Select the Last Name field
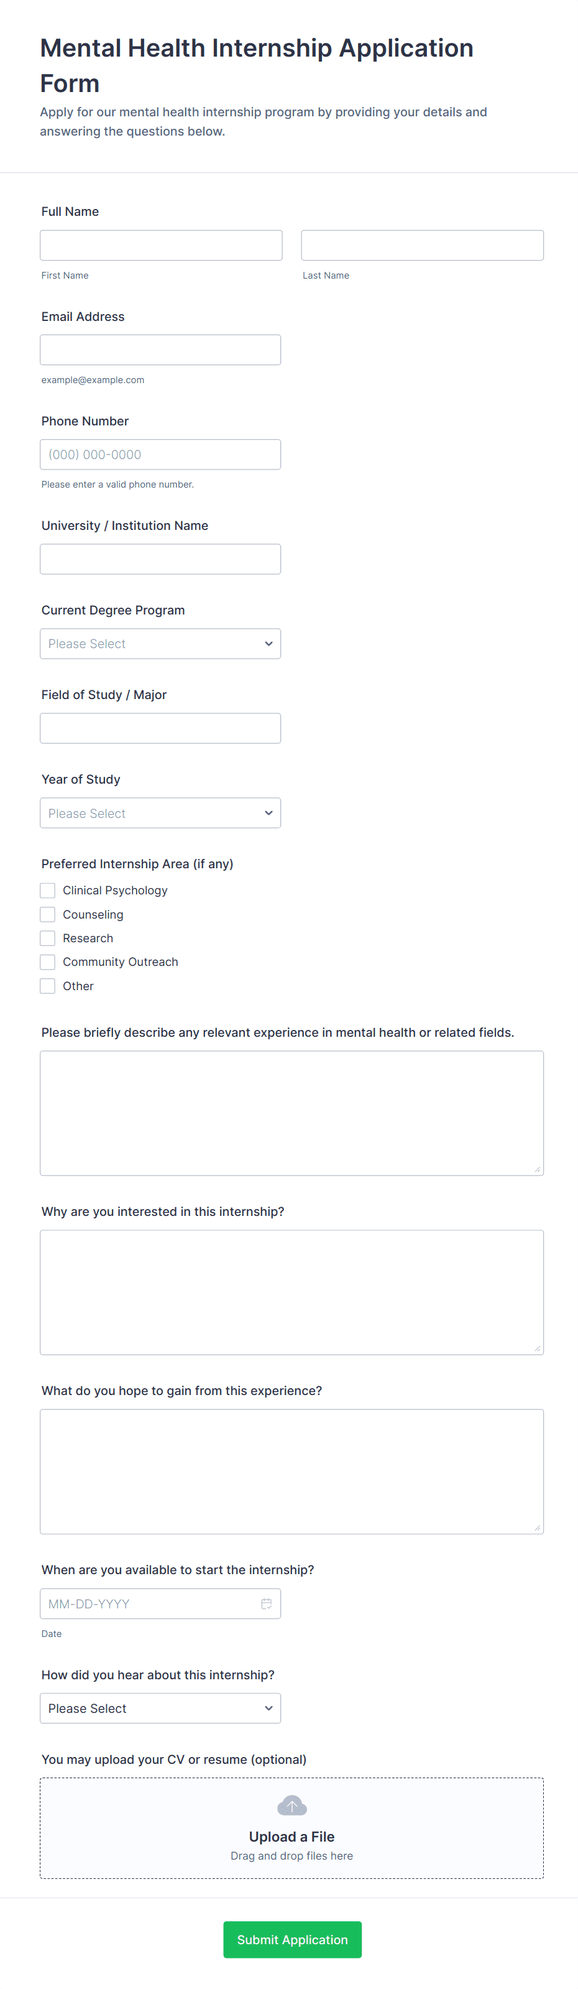 421,245
